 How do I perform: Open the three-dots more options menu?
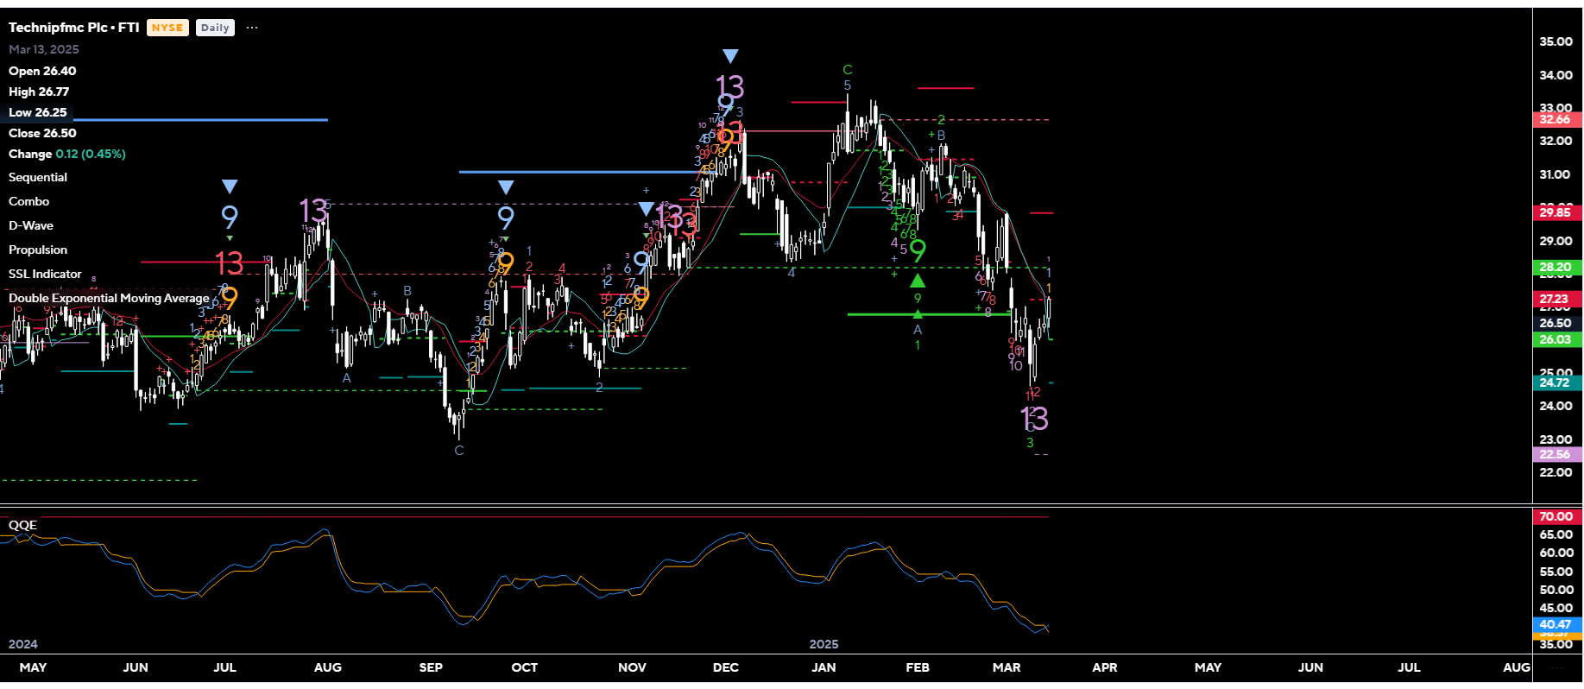point(252,28)
